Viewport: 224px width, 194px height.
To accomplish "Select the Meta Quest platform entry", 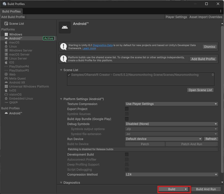I will click(28, 78).
